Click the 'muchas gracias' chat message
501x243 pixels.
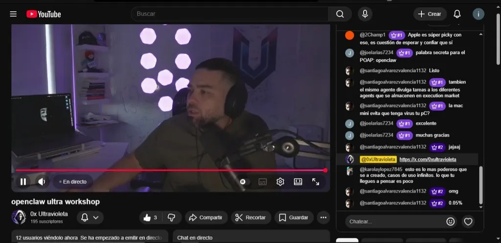click(433, 135)
